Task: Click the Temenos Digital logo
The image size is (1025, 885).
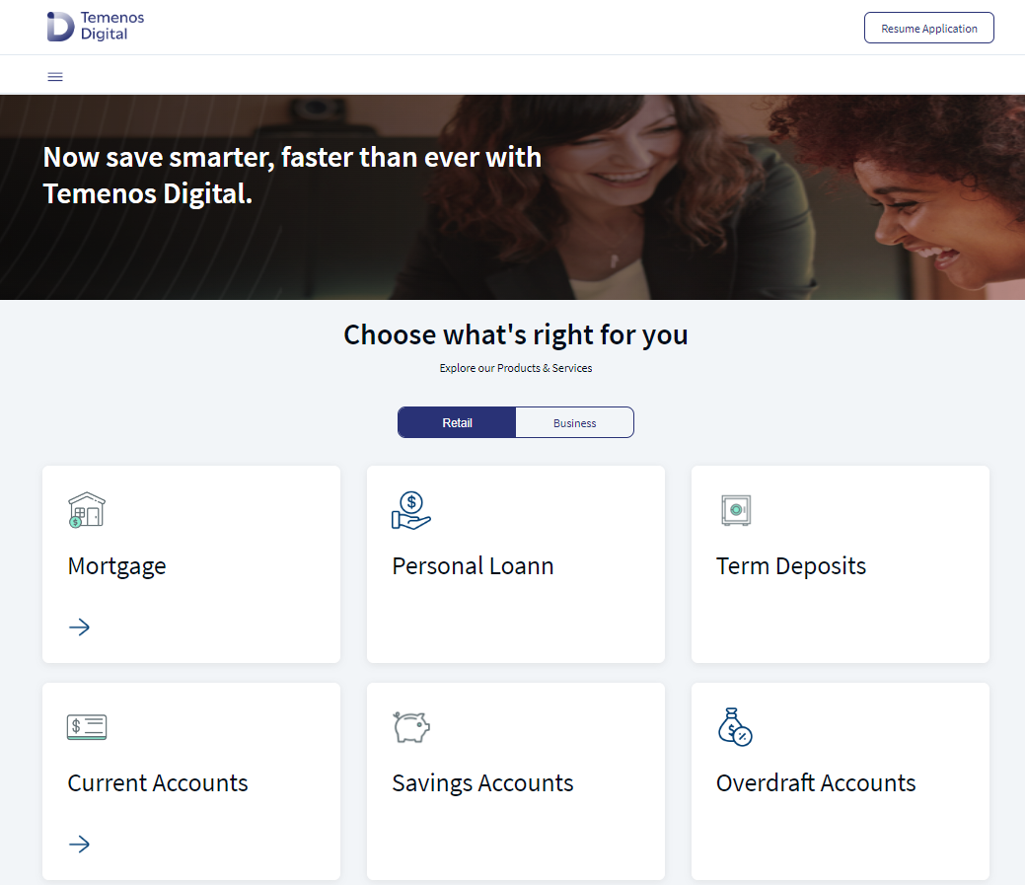Action: coord(96,26)
